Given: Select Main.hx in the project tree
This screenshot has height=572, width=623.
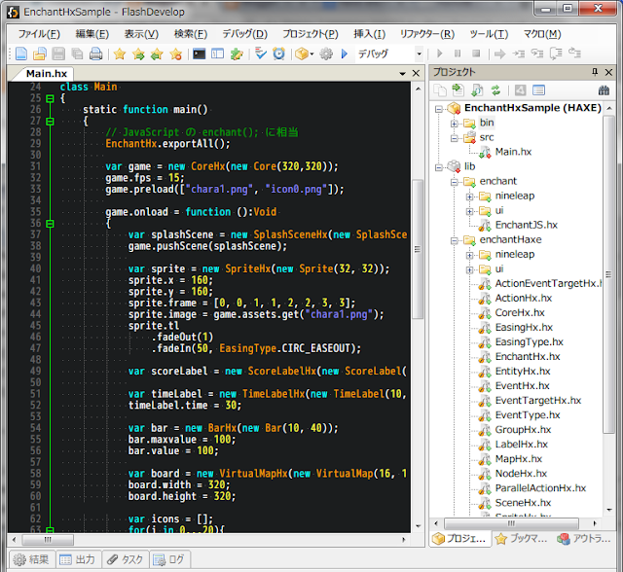Looking at the screenshot, I should 513,152.
